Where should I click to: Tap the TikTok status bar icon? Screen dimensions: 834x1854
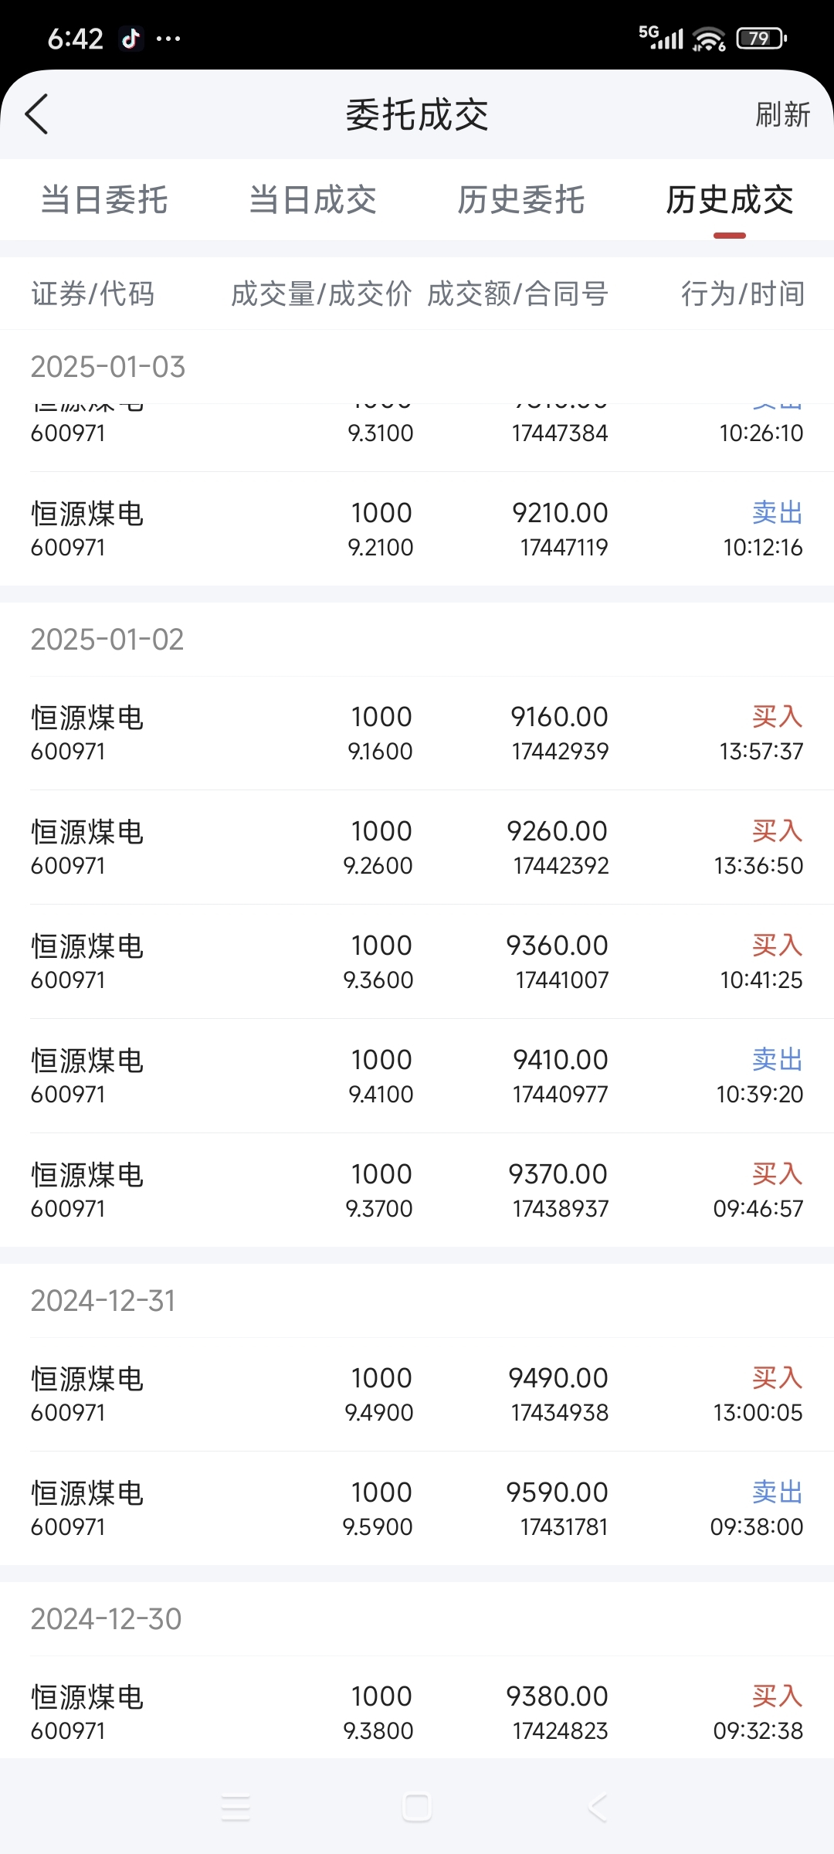pyautogui.click(x=131, y=38)
